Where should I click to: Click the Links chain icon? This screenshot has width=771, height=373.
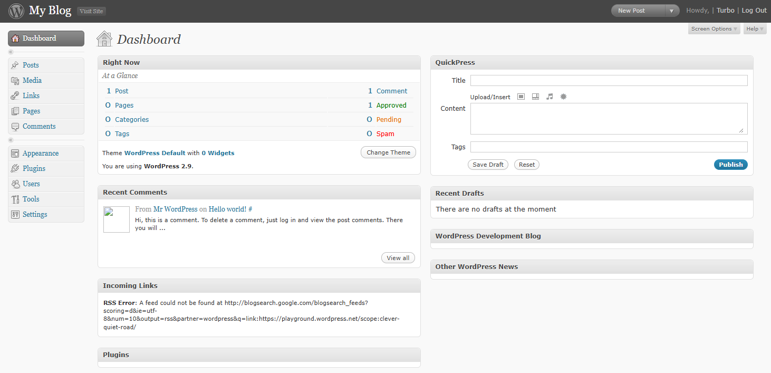pyautogui.click(x=15, y=96)
